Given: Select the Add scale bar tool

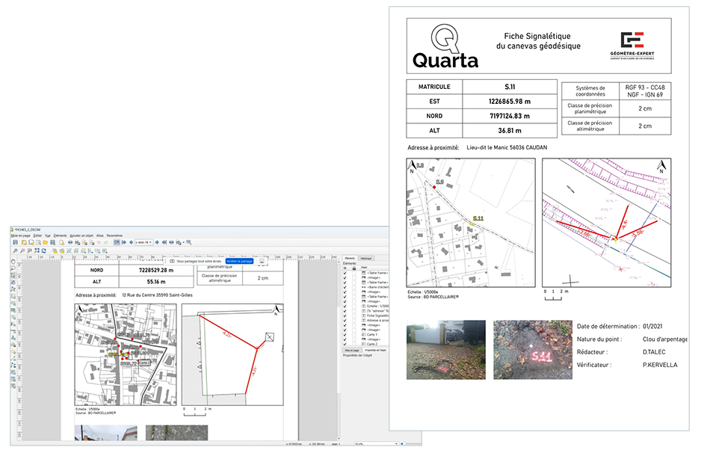Looking at the screenshot, I should [x=13, y=331].
